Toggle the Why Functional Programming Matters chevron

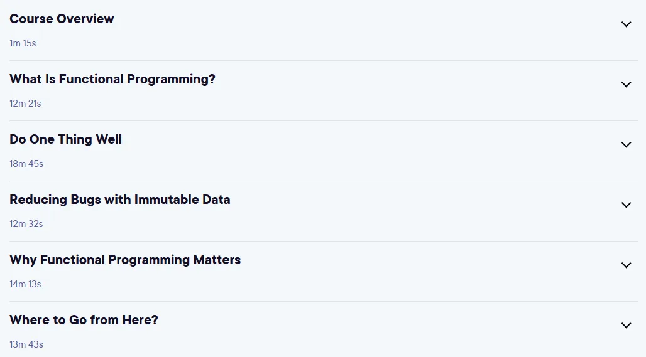(626, 265)
